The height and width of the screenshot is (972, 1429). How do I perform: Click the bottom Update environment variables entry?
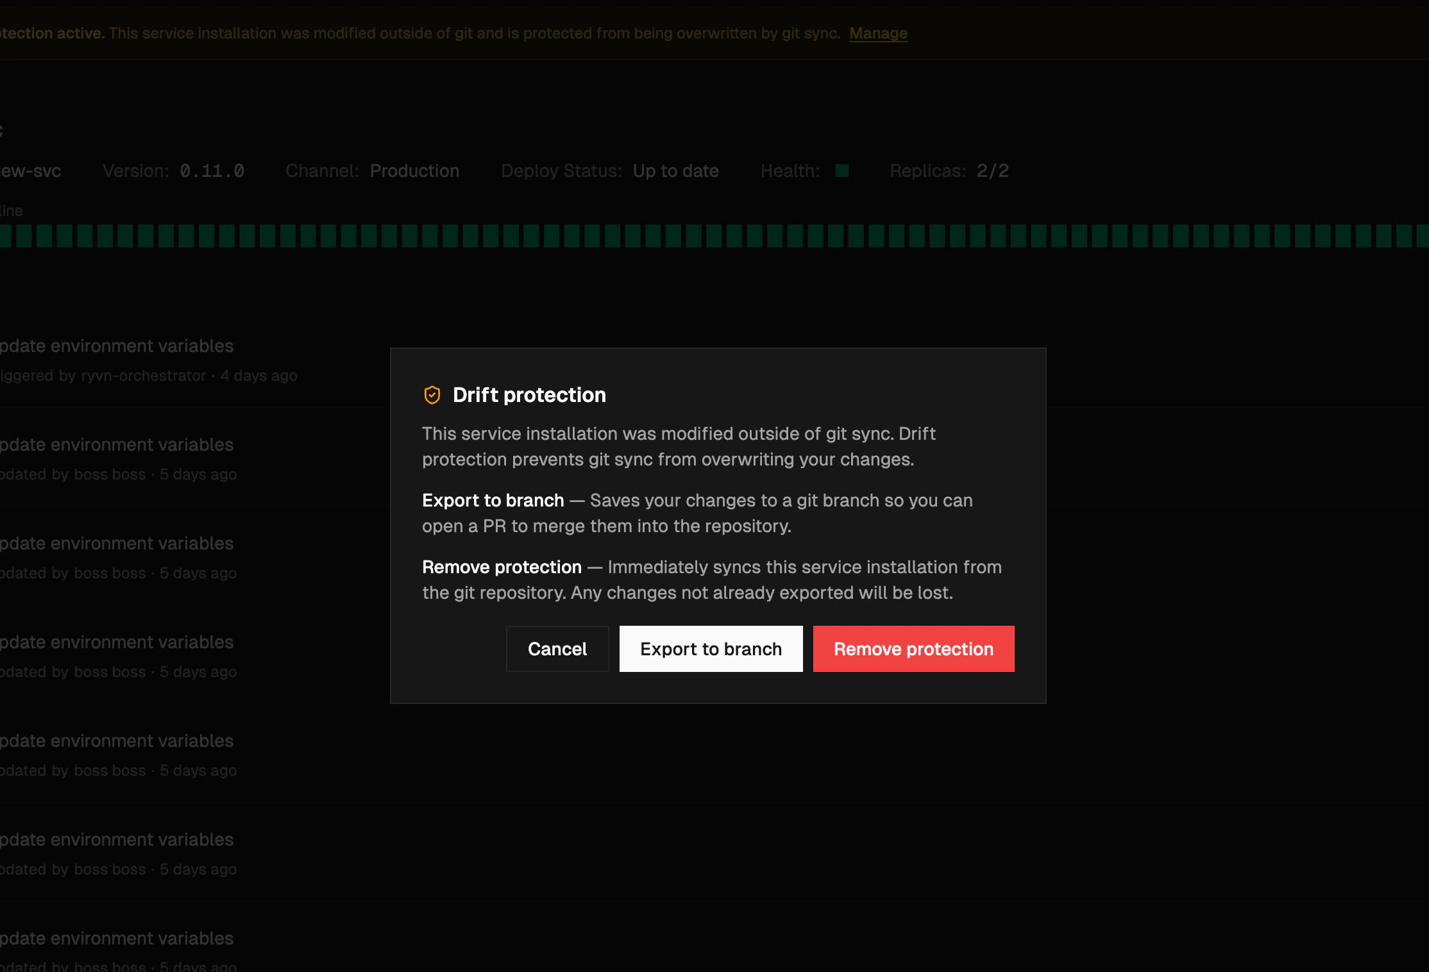[x=117, y=938]
